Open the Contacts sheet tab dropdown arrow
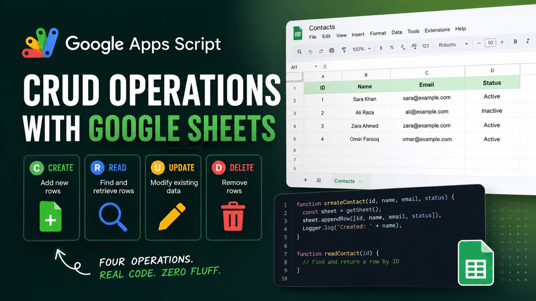 [360, 181]
